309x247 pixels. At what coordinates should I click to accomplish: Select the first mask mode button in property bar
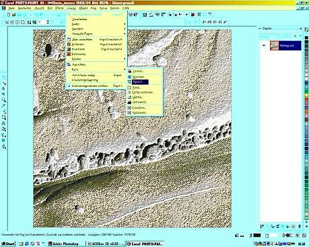coord(7,22)
